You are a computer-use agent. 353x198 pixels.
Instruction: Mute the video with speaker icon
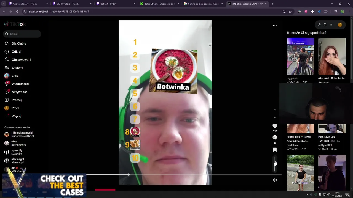click(275, 180)
